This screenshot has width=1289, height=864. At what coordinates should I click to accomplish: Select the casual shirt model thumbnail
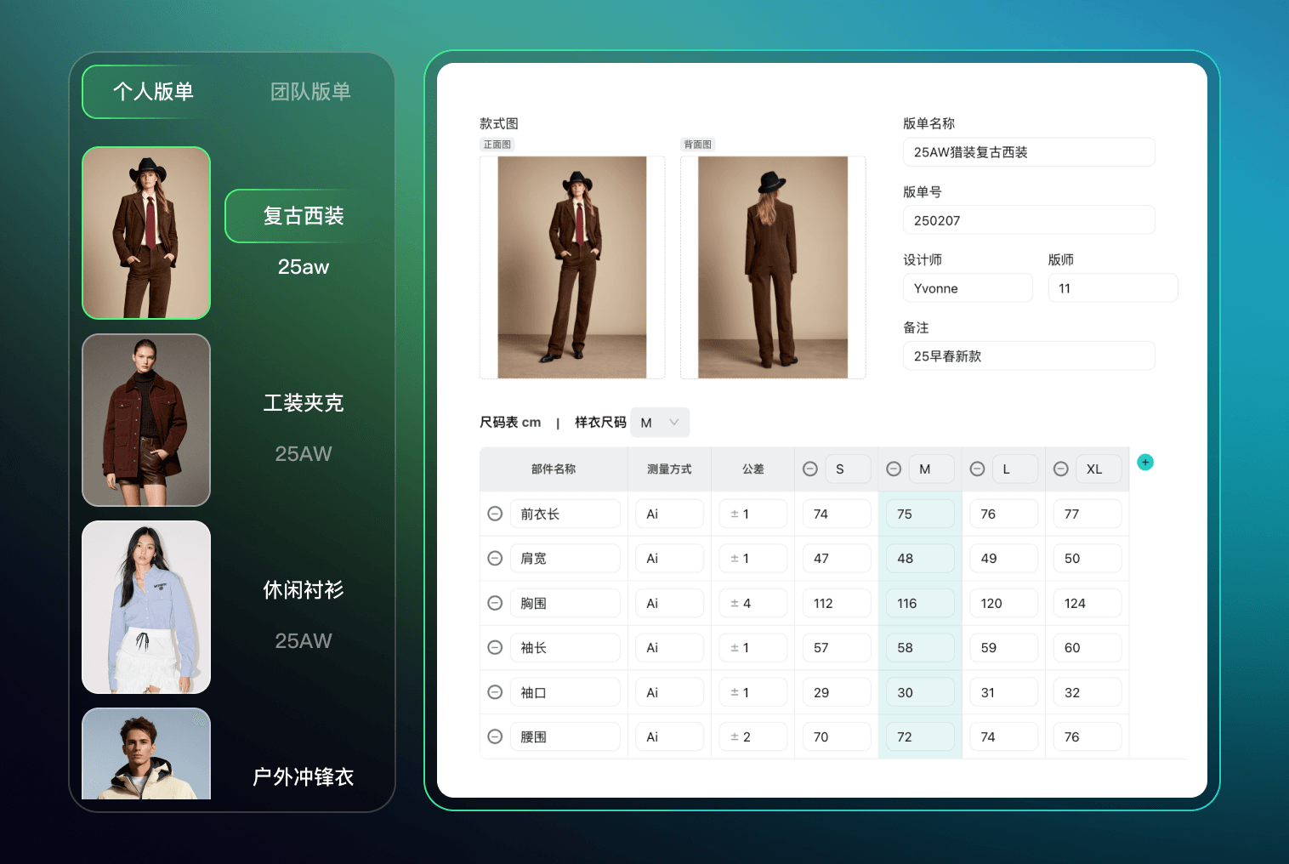pos(146,607)
